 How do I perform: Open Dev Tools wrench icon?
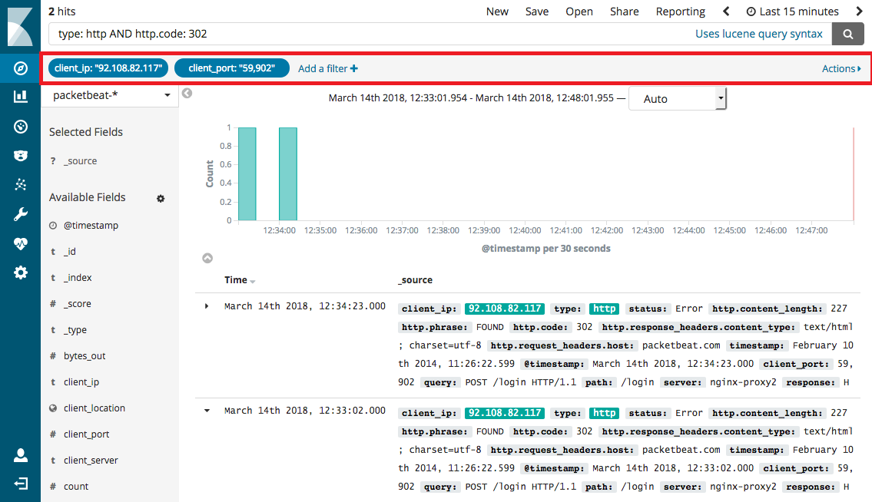(21, 215)
